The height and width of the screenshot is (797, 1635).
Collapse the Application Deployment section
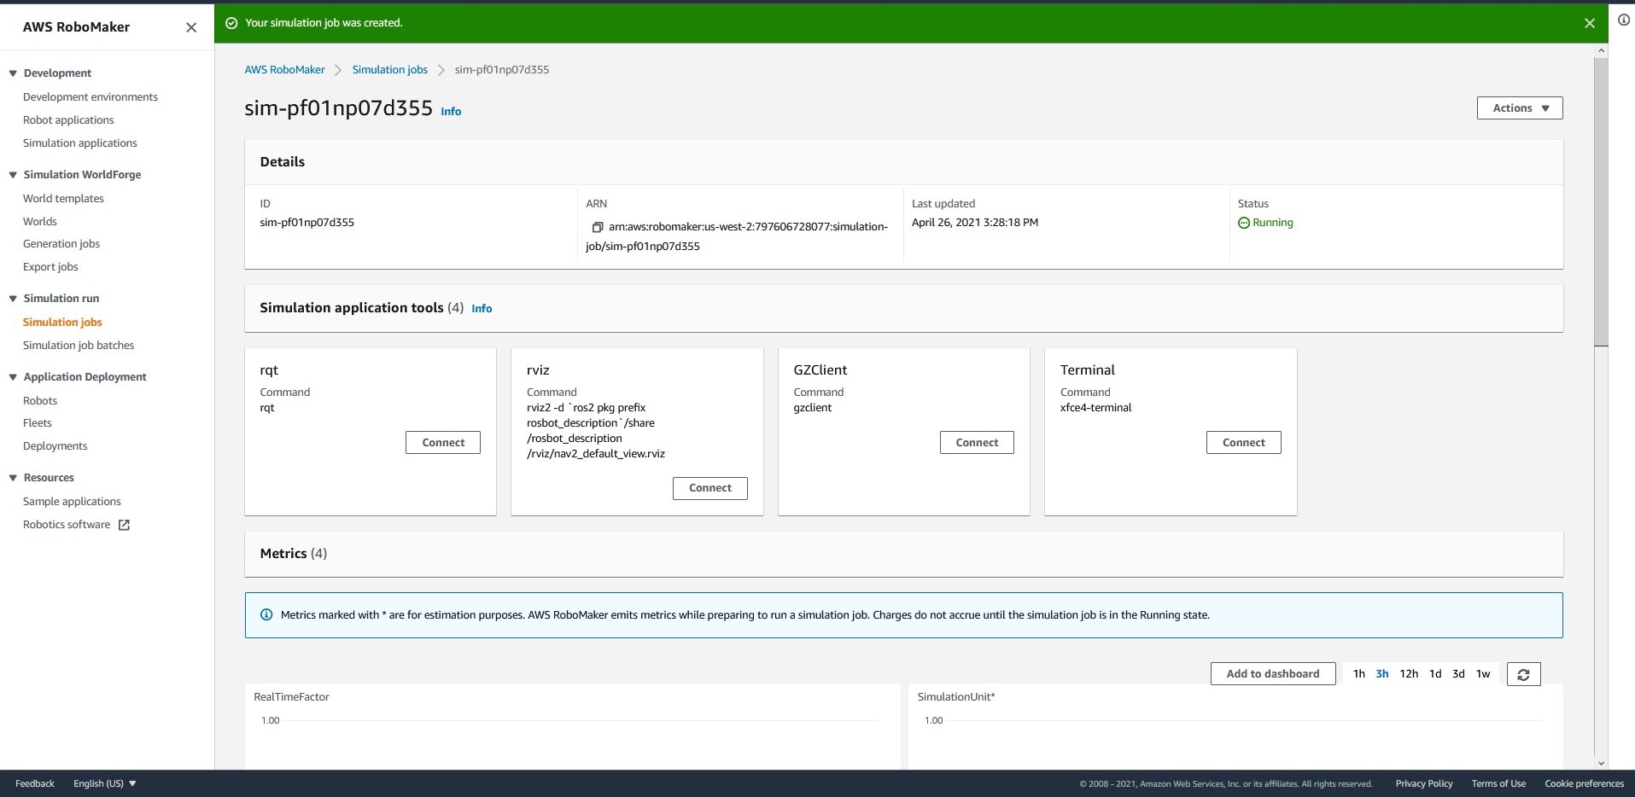[x=13, y=377]
